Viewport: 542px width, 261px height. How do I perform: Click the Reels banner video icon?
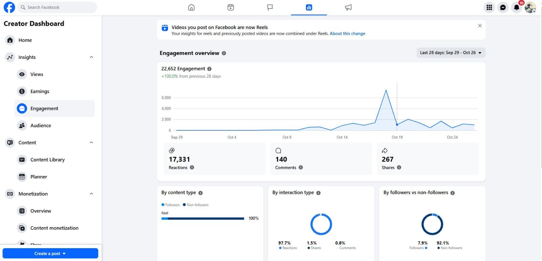click(x=165, y=28)
